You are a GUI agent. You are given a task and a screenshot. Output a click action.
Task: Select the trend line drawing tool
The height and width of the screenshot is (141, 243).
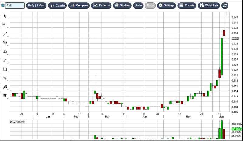click(x=5, y=34)
